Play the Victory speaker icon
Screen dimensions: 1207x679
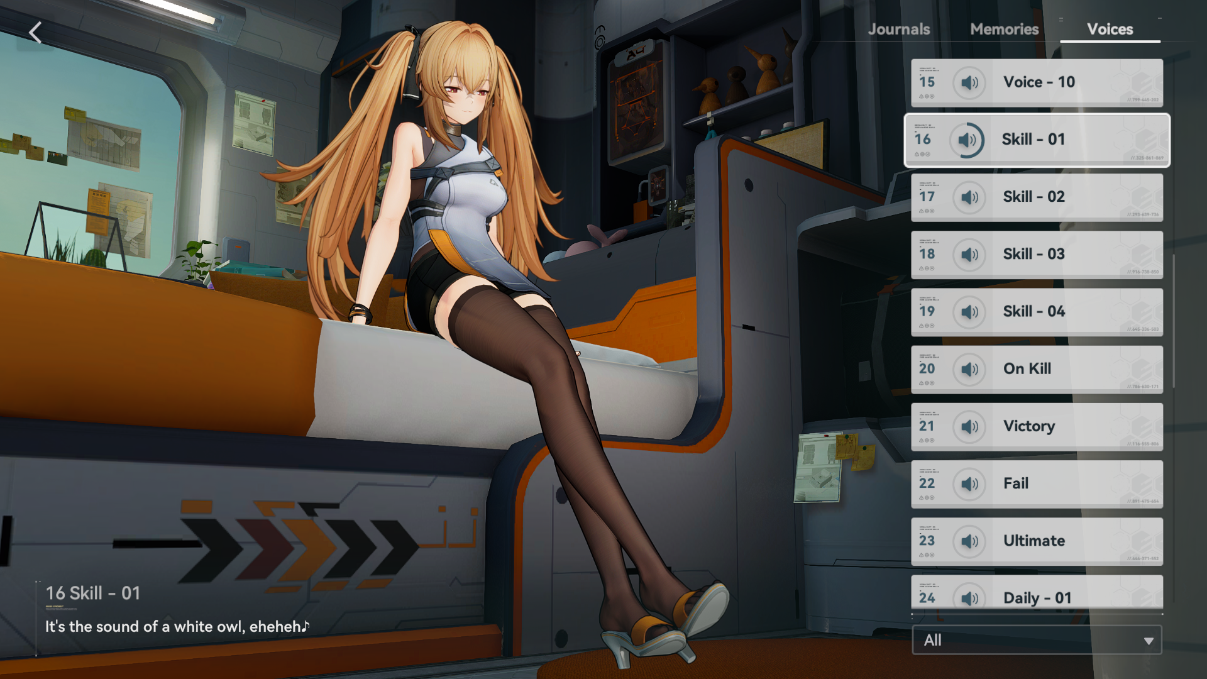click(x=969, y=427)
